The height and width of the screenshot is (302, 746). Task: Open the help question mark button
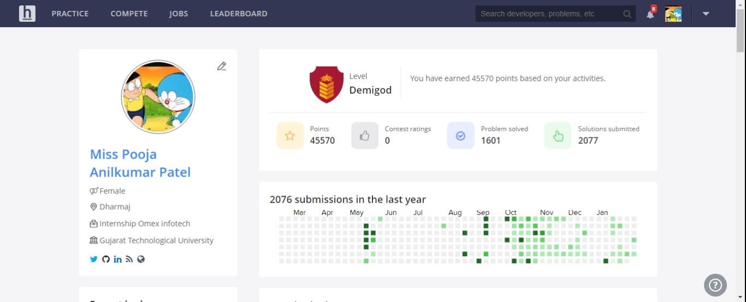click(x=715, y=285)
